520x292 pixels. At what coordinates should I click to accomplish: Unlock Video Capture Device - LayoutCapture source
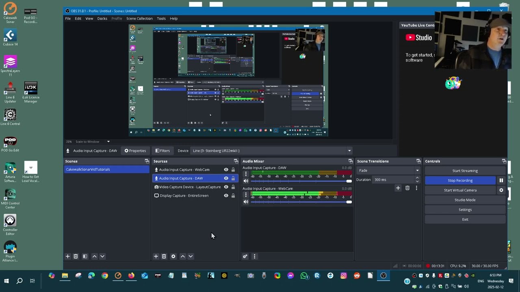(x=233, y=187)
